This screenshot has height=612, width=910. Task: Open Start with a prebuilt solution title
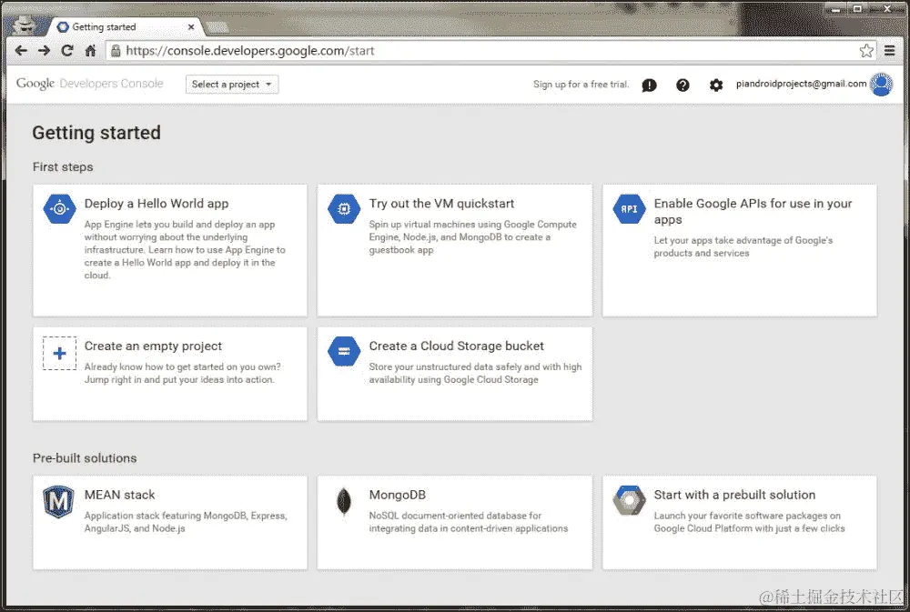[734, 495]
